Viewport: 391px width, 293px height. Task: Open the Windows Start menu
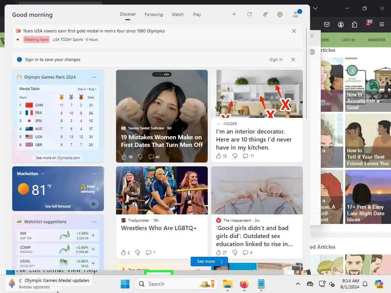point(125,284)
